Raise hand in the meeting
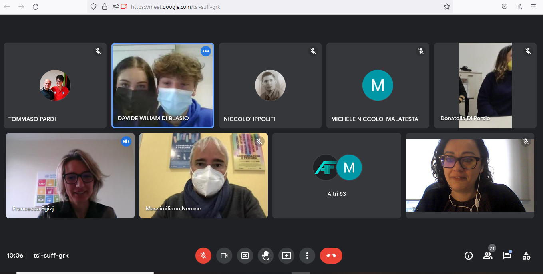This screenshot has width=543, height=274. 266,256
